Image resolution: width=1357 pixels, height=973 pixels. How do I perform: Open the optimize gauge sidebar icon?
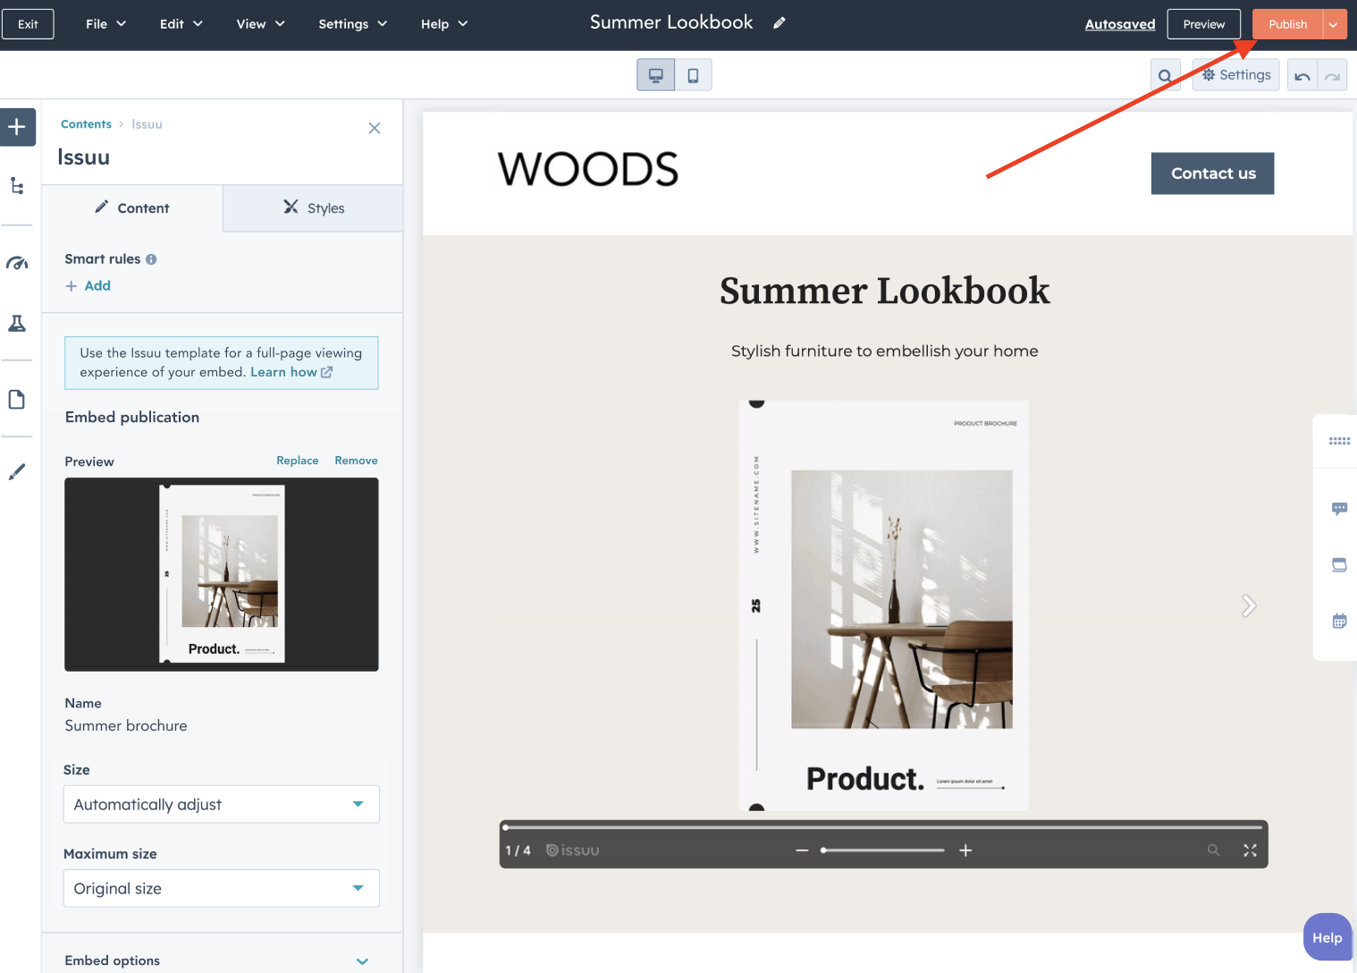click(17, 263)
